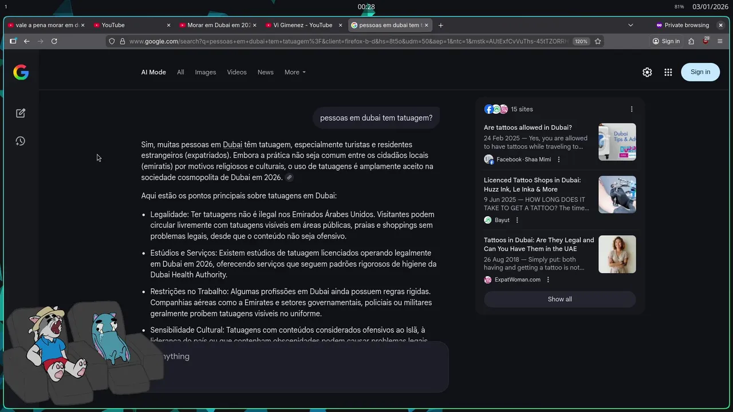This screenshot has height=412, width=733.
Task: Click the URL address bar
Action: pyautogui.click(x=349, y=41)
